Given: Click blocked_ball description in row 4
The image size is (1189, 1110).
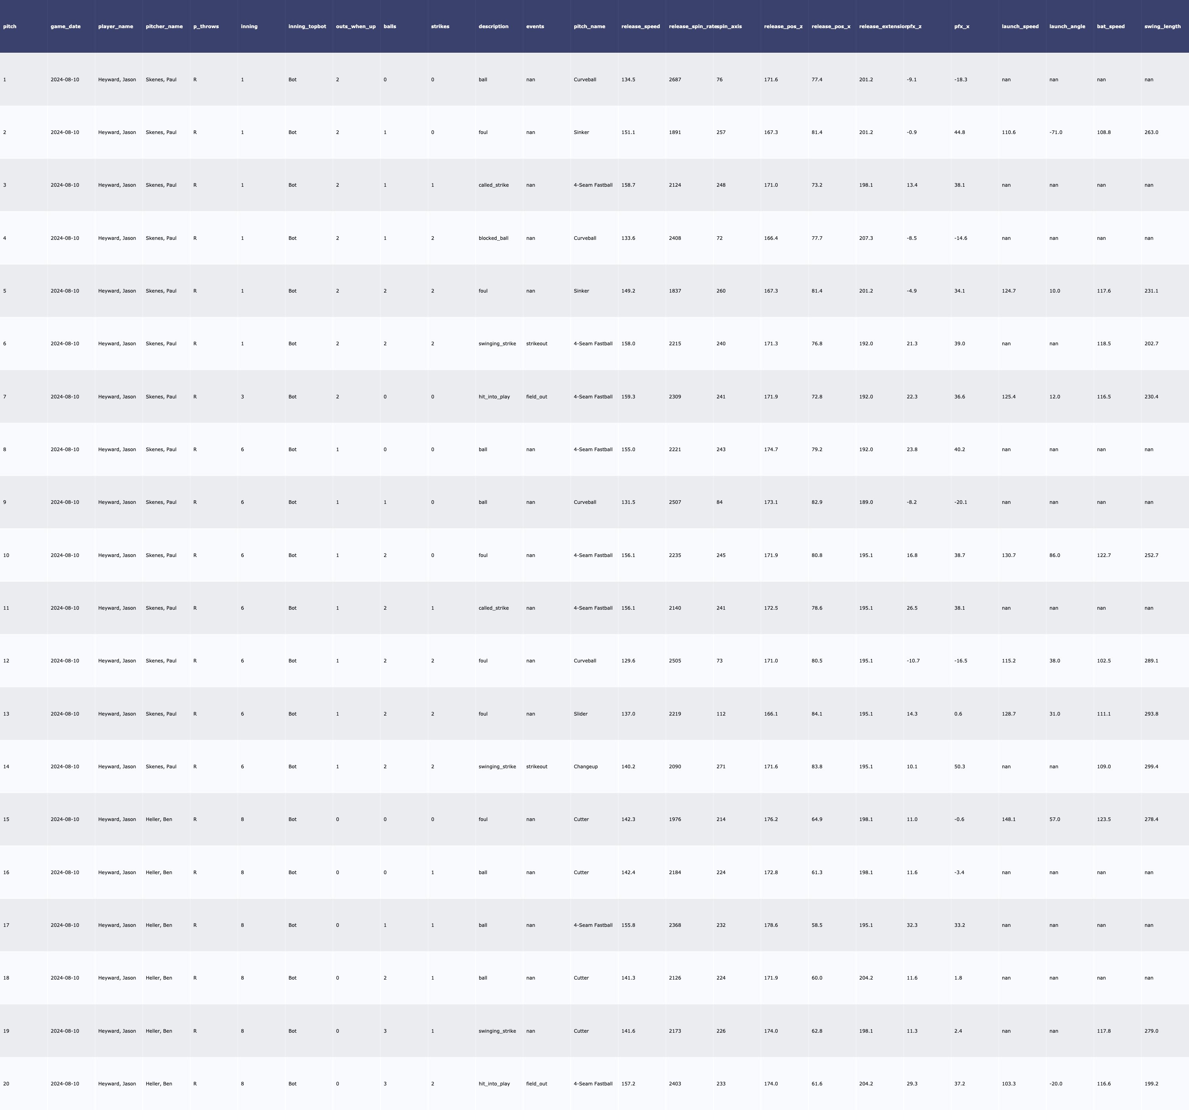Looking at the screenshot, I should (x=493, y=238).
